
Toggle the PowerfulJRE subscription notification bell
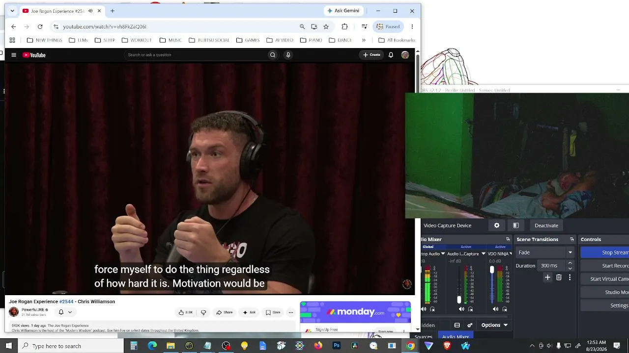coord(61,312)
